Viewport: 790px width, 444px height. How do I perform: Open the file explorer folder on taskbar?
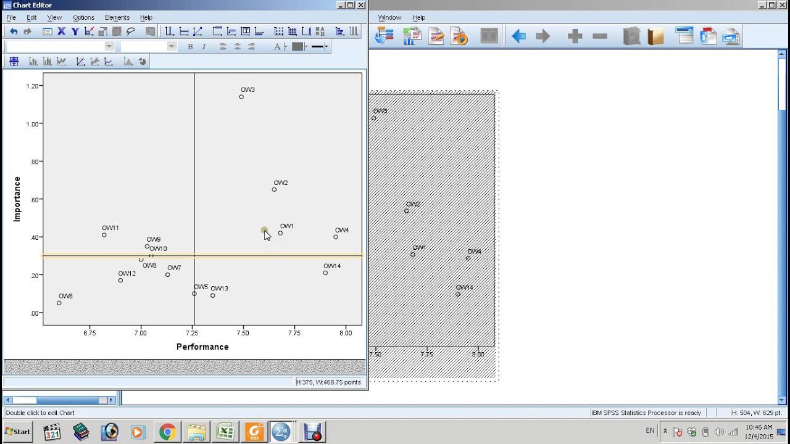coord(196,432)
